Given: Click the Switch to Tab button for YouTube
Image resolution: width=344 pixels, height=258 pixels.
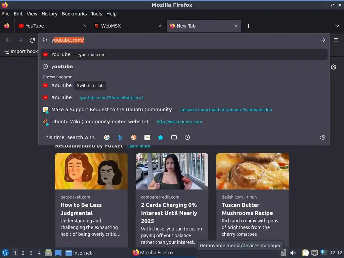Looking at the screenshot, I should (90, 86).
